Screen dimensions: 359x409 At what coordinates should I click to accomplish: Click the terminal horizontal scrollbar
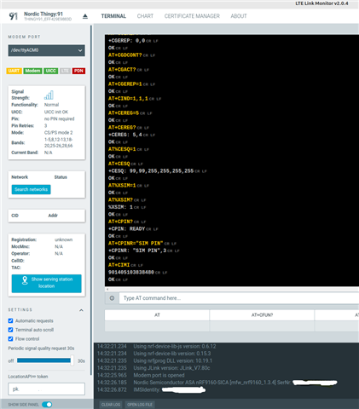[232, 289]
